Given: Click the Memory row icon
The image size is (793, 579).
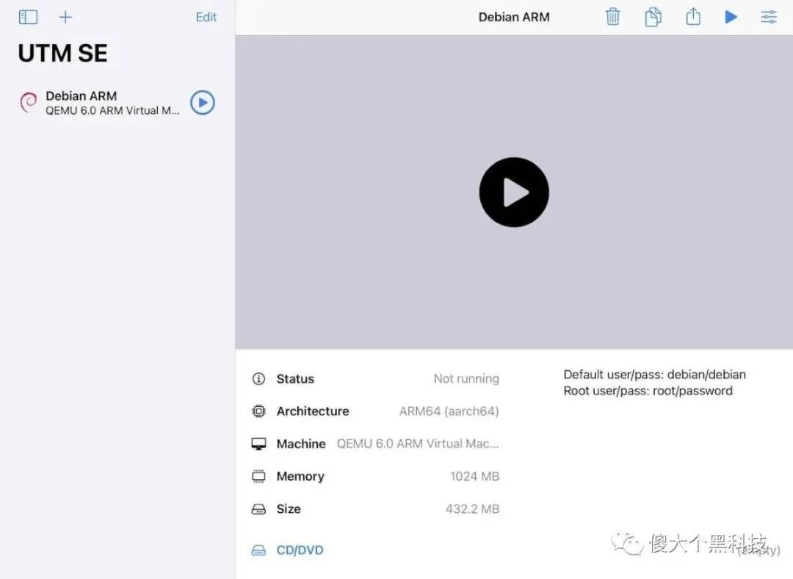Looking at the screenshot, I should (x=258, y=476).
